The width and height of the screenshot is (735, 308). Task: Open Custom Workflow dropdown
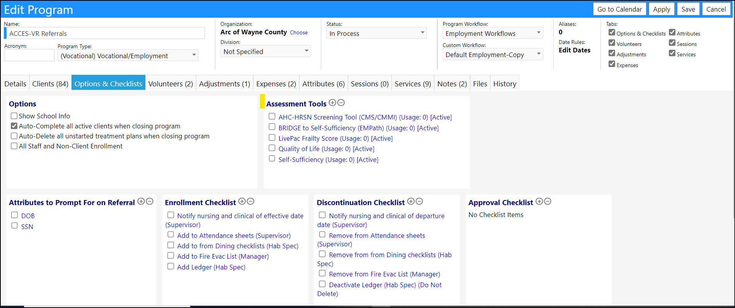tap(493, 54)
